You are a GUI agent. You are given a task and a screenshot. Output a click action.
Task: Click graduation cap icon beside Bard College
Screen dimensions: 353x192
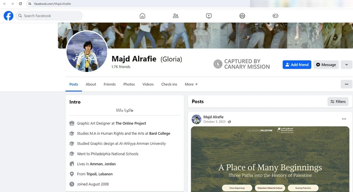pos(72,133)
